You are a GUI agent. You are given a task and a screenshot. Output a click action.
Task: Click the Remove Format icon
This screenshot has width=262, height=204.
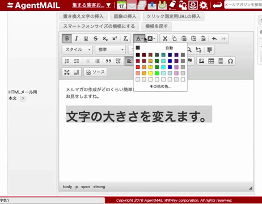click(x=126, y=39)
